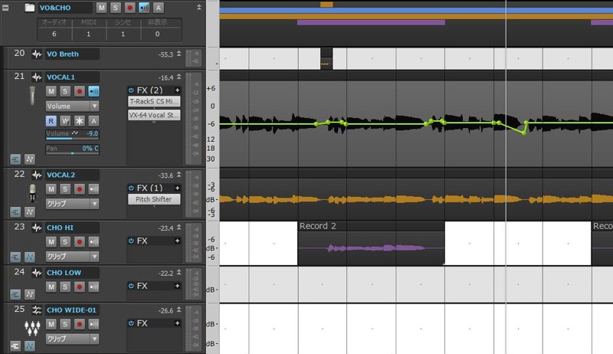Viewport: 613px width, 354px height.
Task: Add effect to VOCAL2 FX rack
Action: click(x=177, y=188)
